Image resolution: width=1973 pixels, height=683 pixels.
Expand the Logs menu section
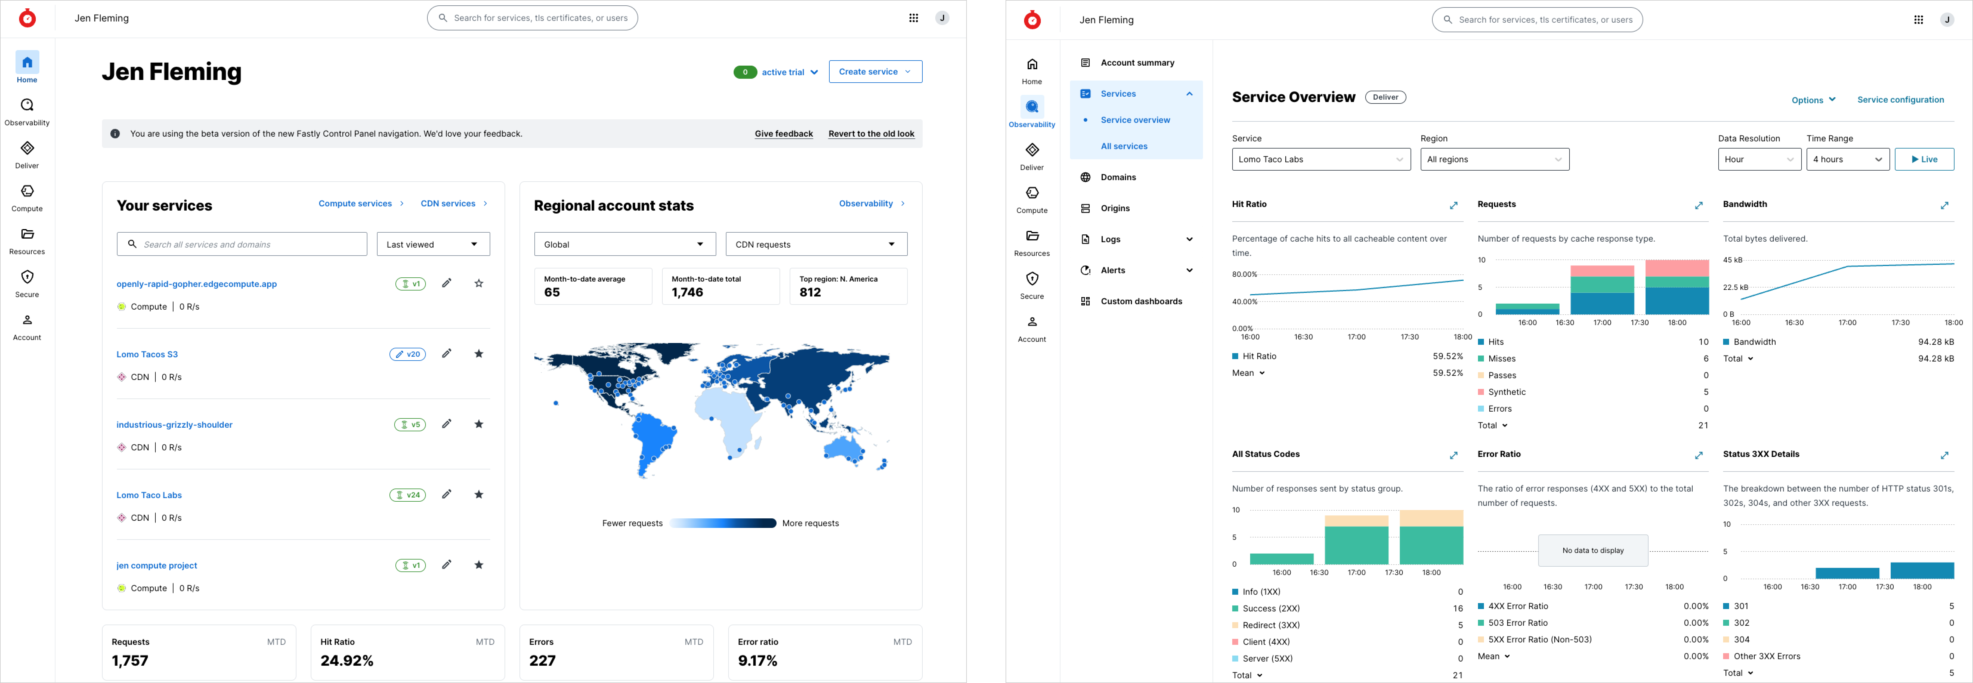[1190, 240]
